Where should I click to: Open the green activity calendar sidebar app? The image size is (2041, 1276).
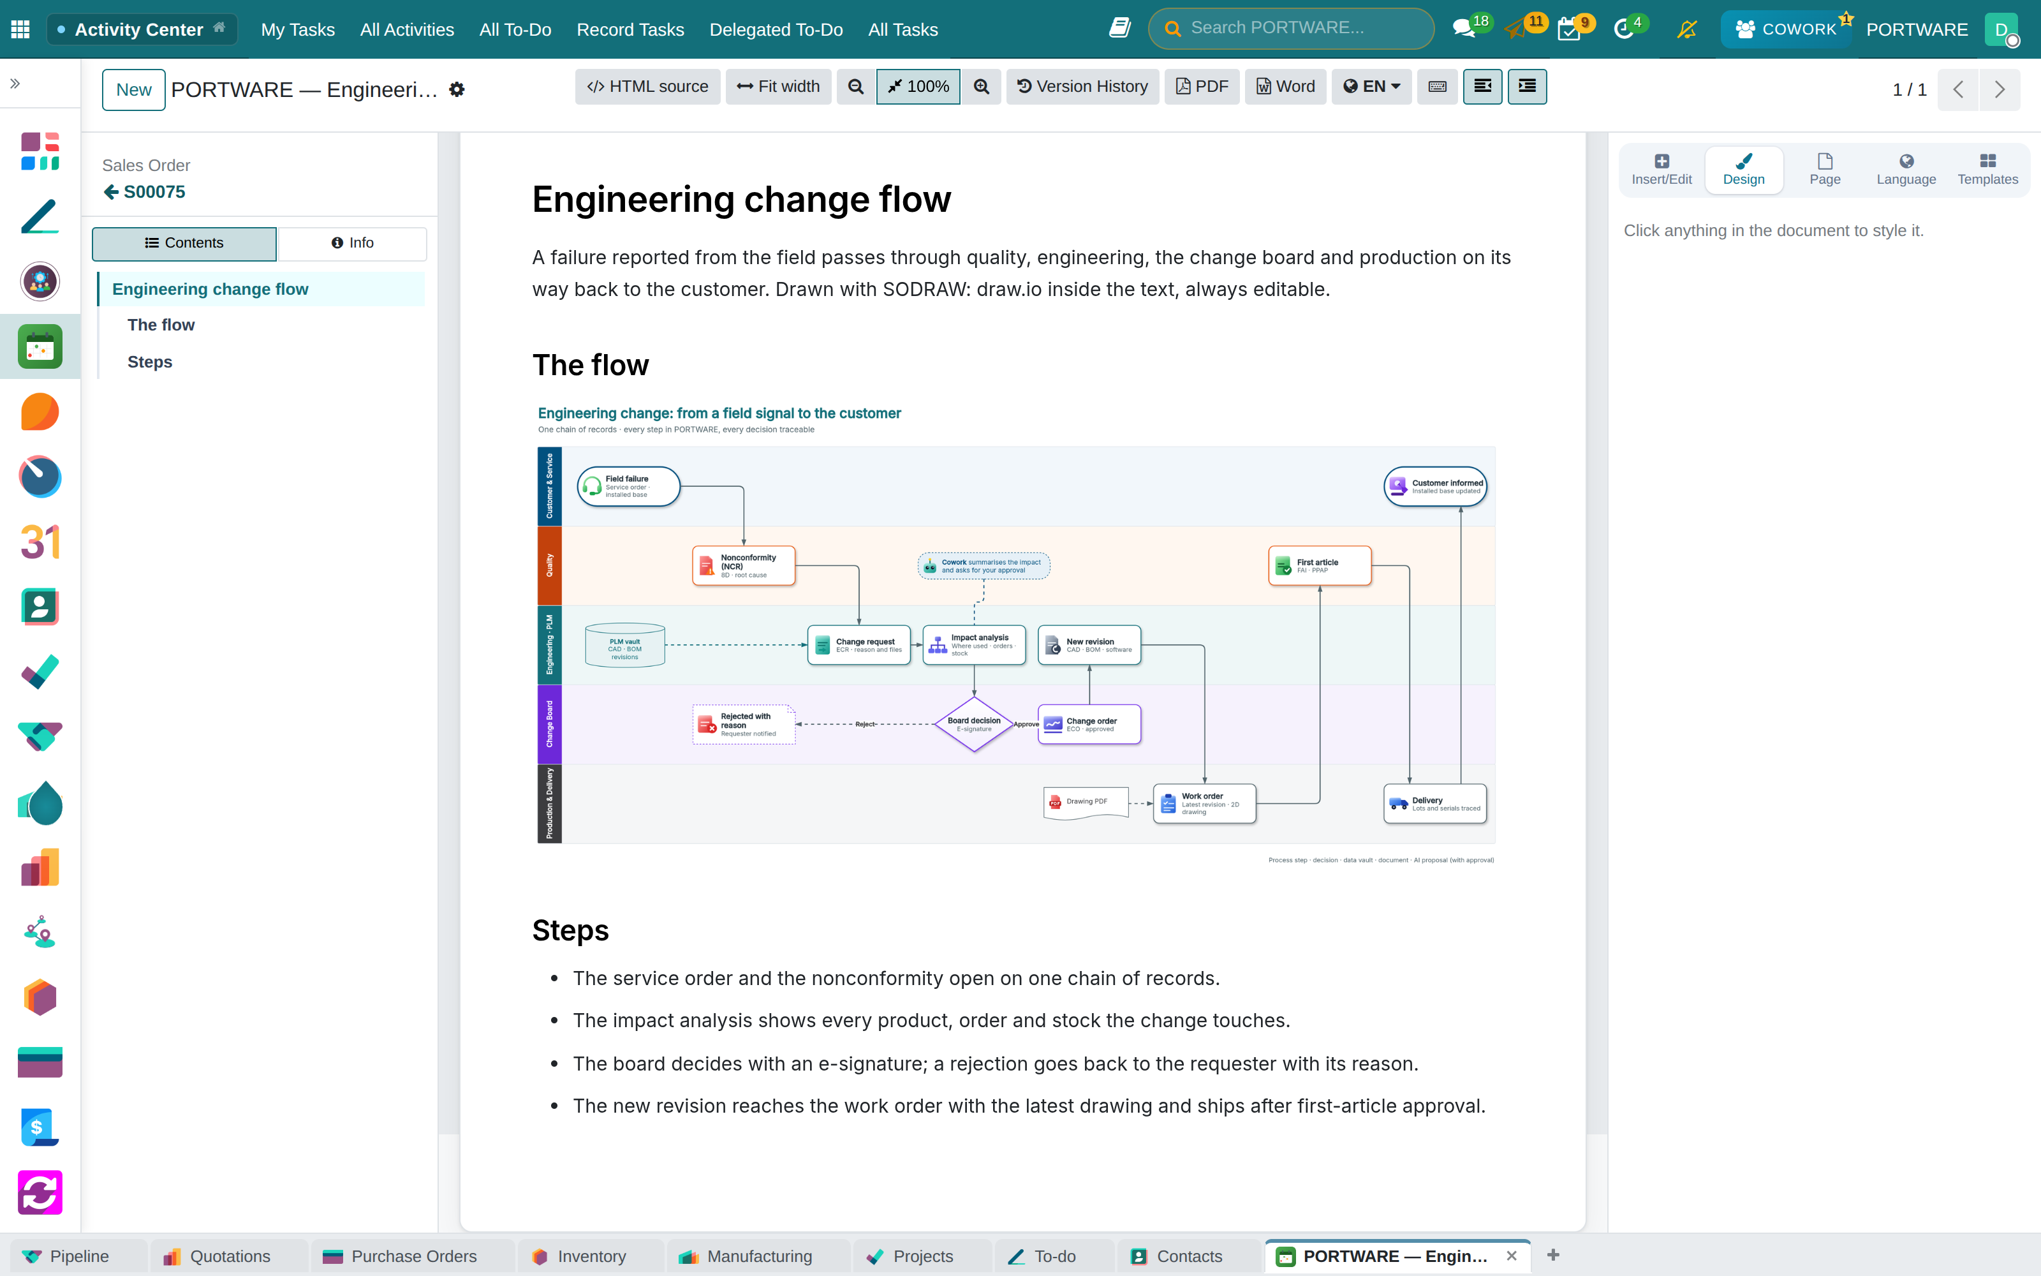pos(40,347)
